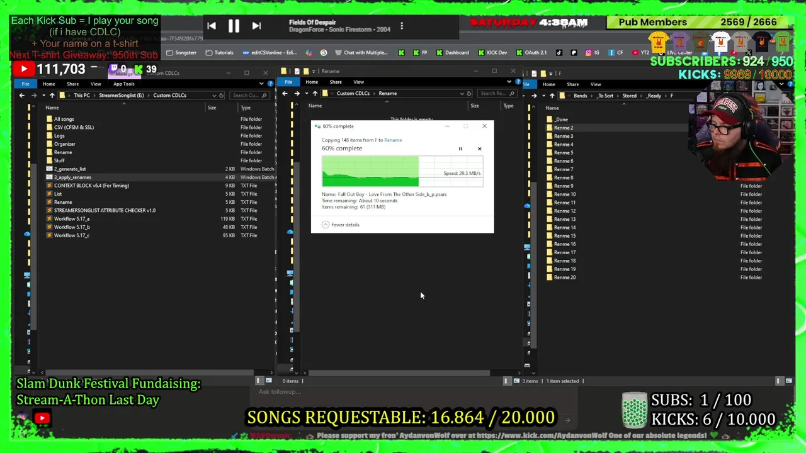
Task: Open View tab in Custom CDLCs window
Action: (96, 84)
